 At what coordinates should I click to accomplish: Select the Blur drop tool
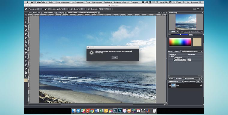coord(26,49)
